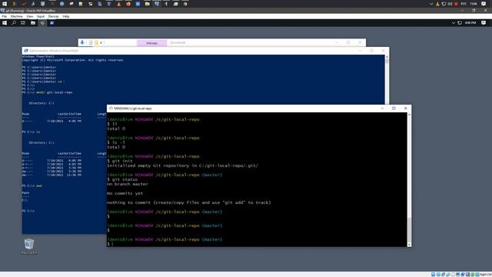Close the MINGW64 git-local-repo window
492x277 pixels.
click(405, 108)
